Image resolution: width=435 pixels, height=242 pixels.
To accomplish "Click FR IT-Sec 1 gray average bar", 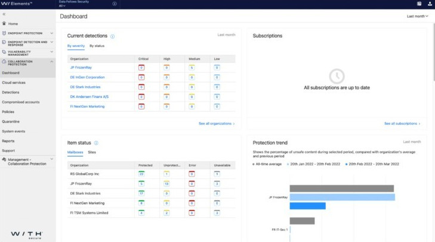I will [302, 221].
